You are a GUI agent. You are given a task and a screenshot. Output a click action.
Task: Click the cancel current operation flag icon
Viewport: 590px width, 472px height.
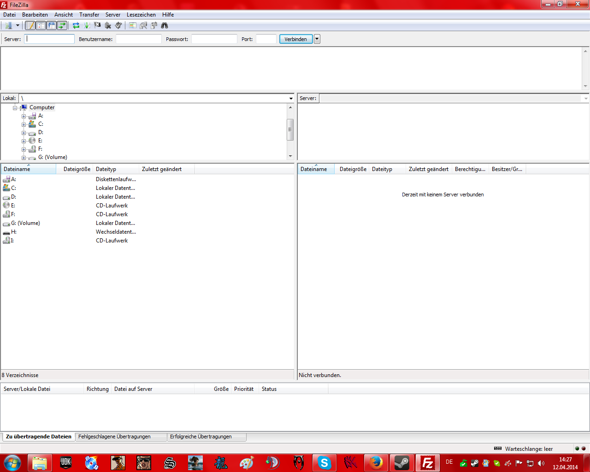(x=97, y=26)
